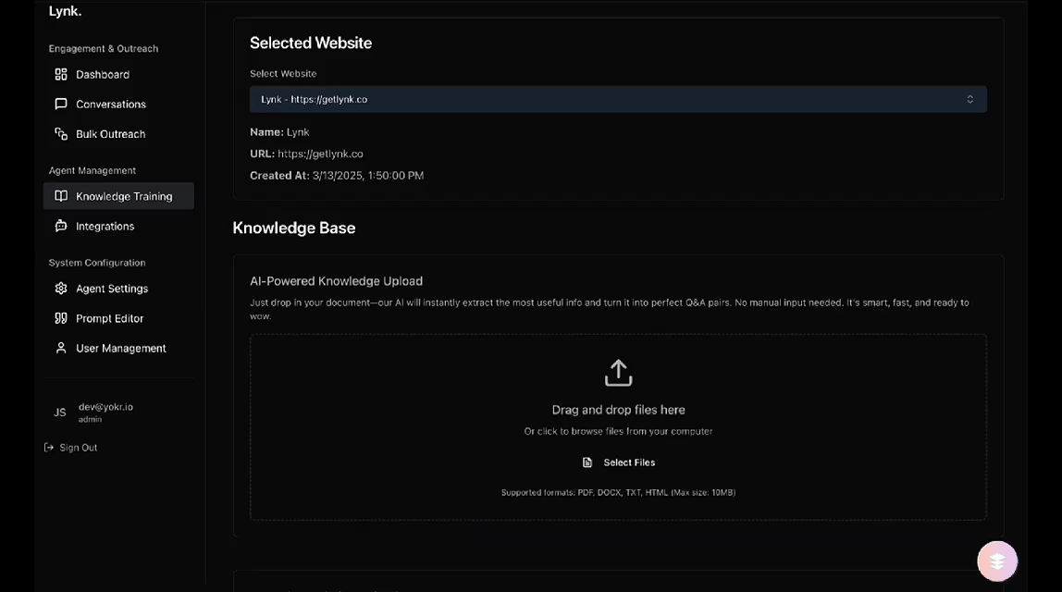The height and width of the screenshot is (592, 1062).
Task: Click the Integrations bot icon
Action: [x=61, y=226]
